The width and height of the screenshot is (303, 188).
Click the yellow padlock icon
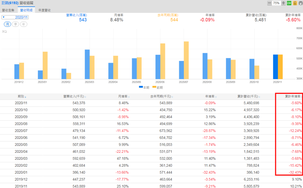(295, 3)
